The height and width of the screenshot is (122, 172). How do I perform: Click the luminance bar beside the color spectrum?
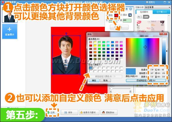click(164, 51)
